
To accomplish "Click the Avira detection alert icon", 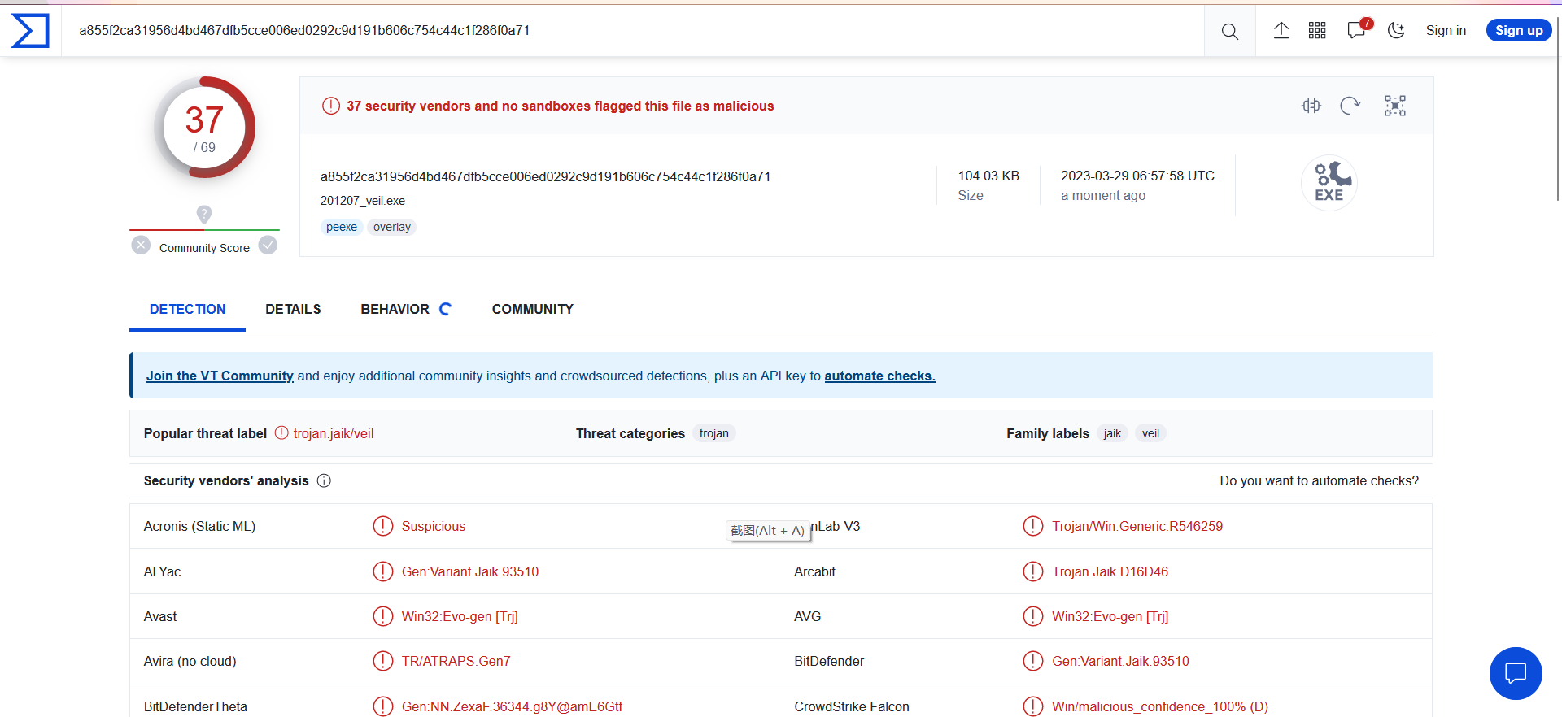I will click(383, 661).
